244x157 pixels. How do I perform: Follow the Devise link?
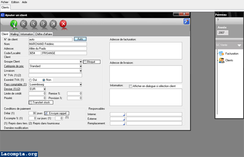pos(12,89)
